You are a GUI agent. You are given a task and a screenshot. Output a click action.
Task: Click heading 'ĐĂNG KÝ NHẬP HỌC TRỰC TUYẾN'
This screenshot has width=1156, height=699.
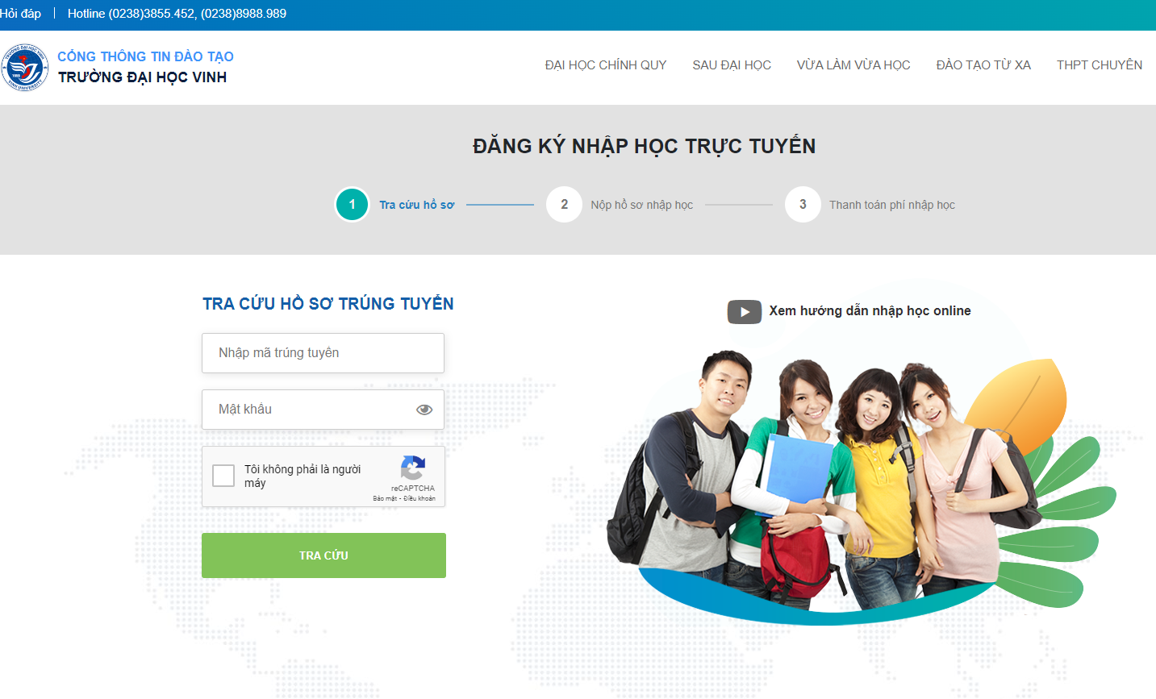click(x=644, y=146)
